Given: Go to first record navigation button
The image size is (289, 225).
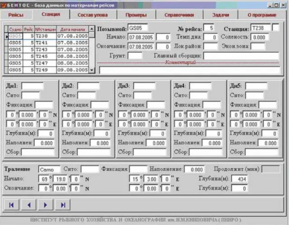Looking at the screenshot, I should 11,205.
